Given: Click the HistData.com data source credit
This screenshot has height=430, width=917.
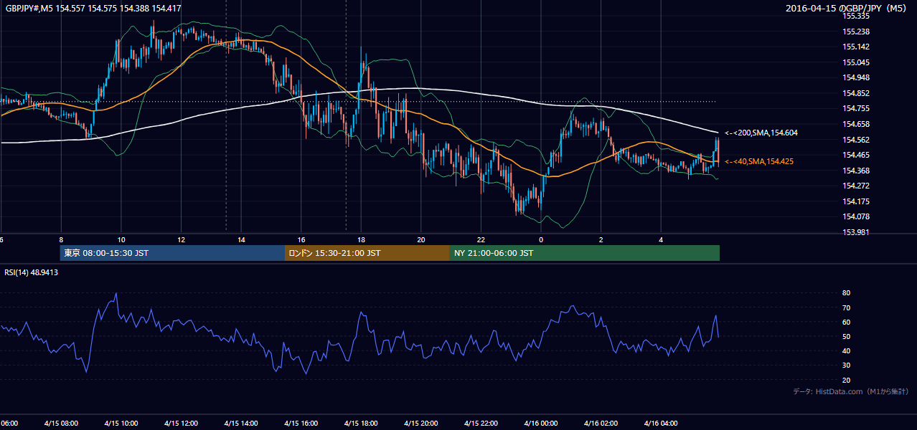Looking at the screenshot, I should tap(851, 392).
